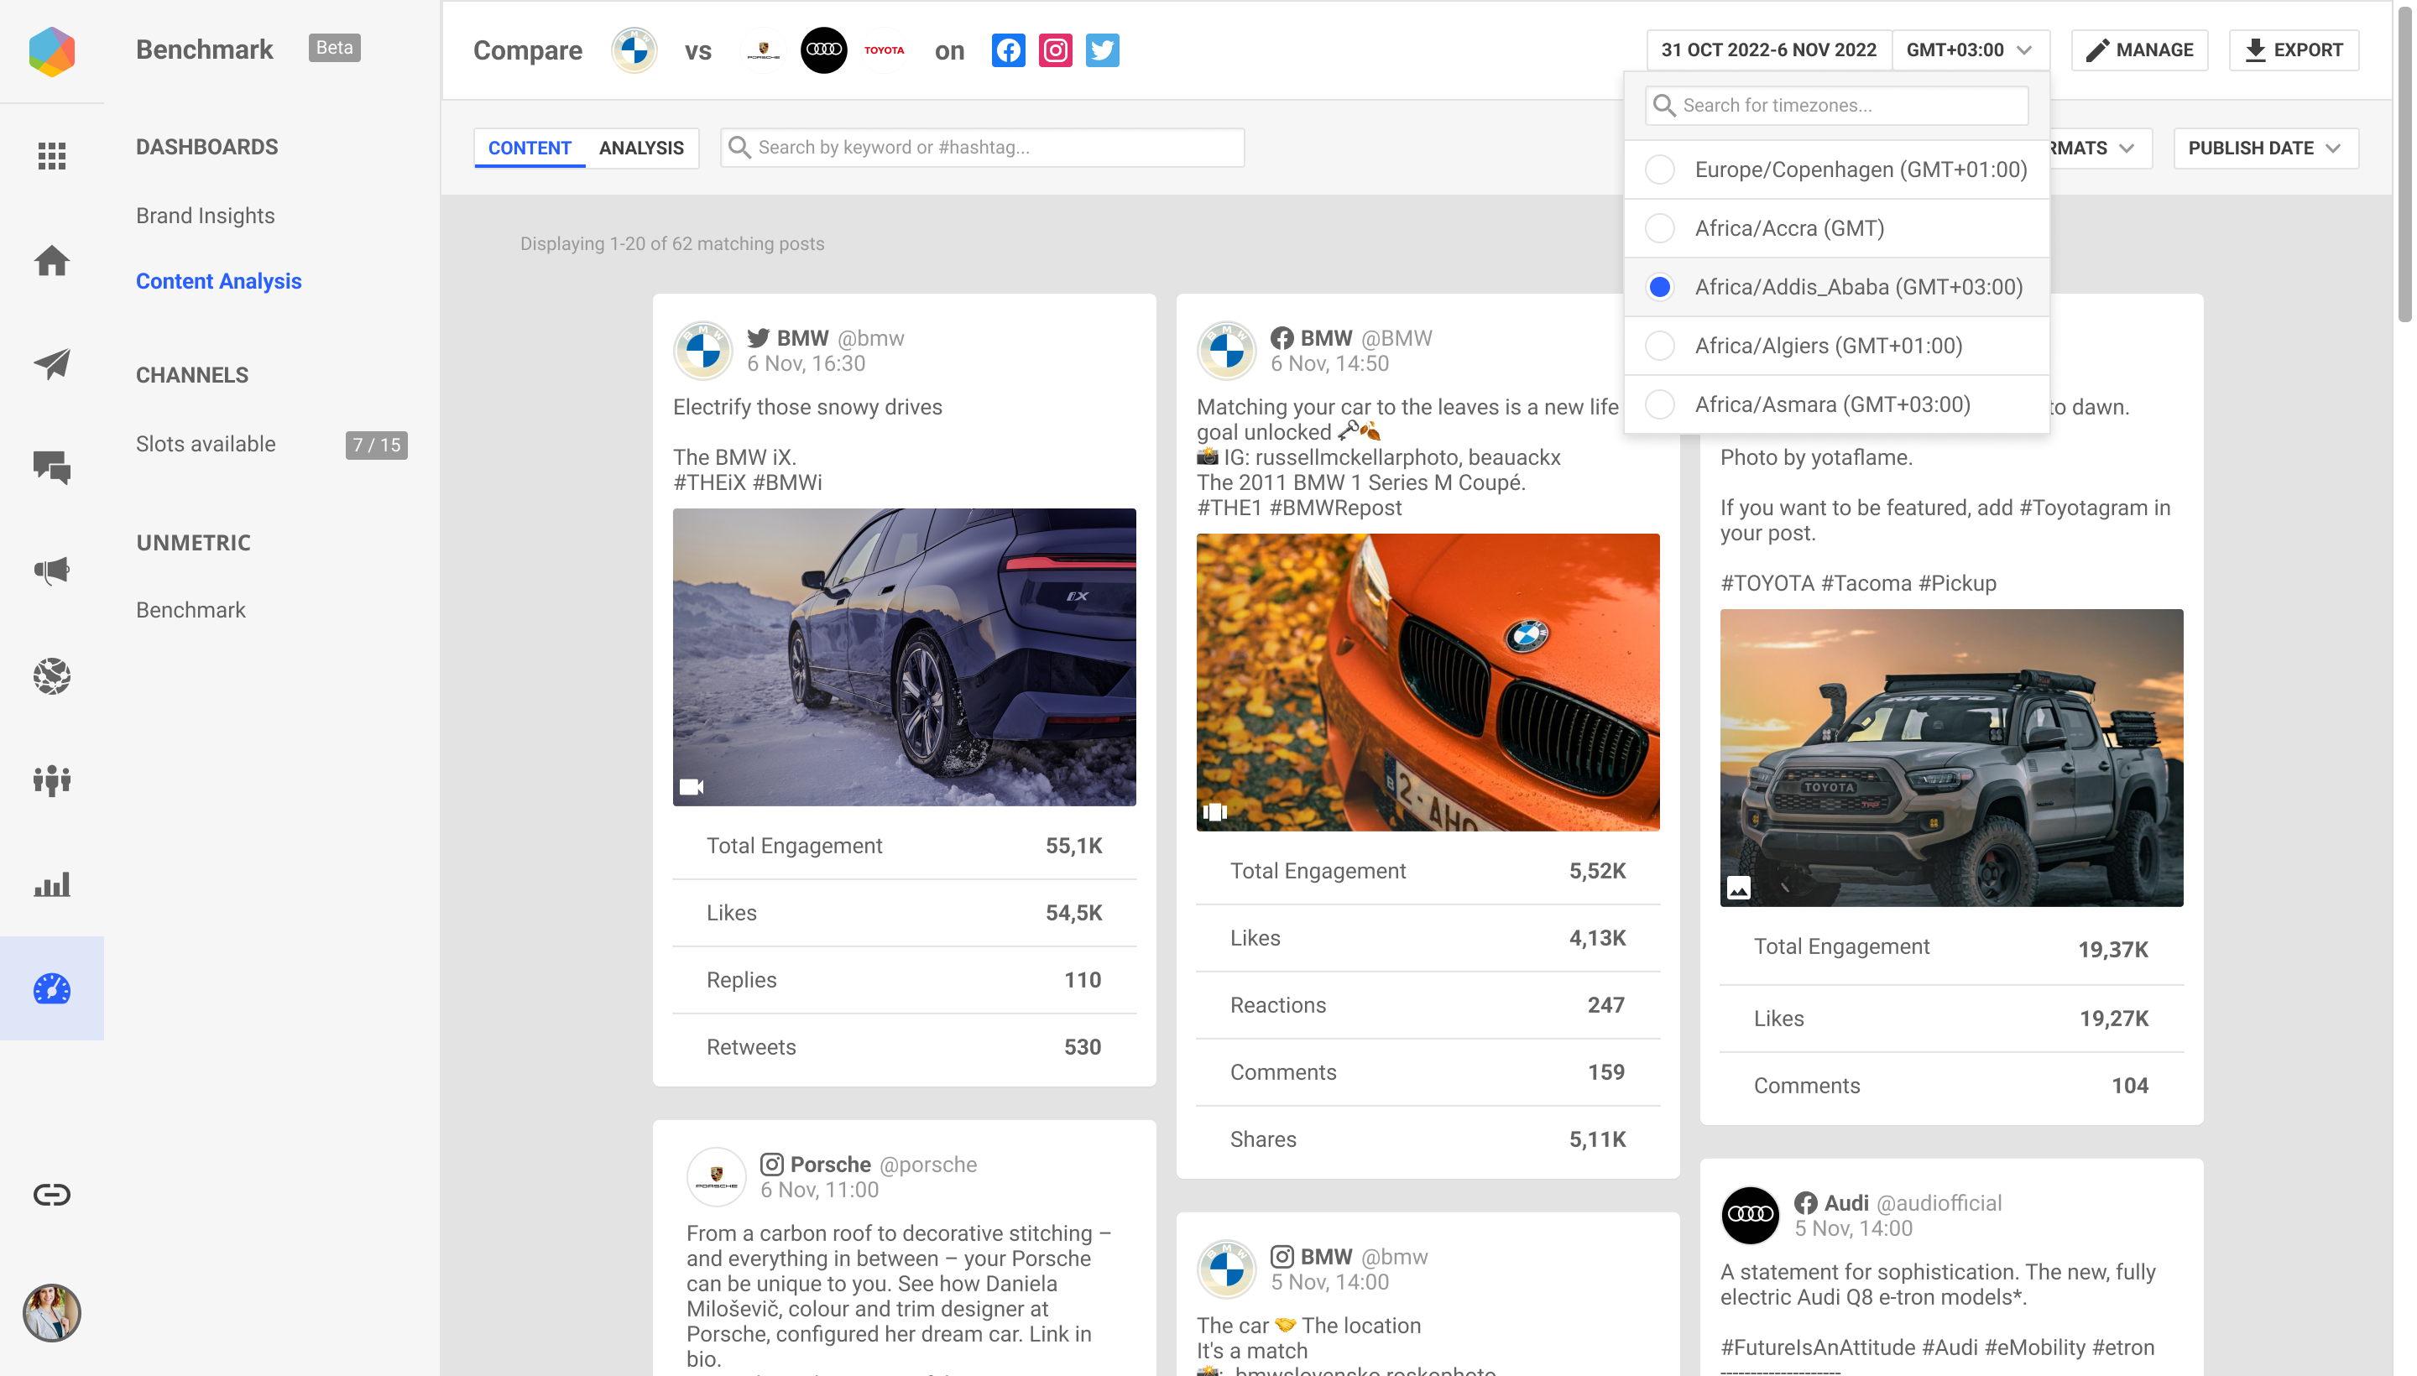Click the Porsche logo in Compare header
This screenshot has width=2417, height=1376.
pos(763,50)
